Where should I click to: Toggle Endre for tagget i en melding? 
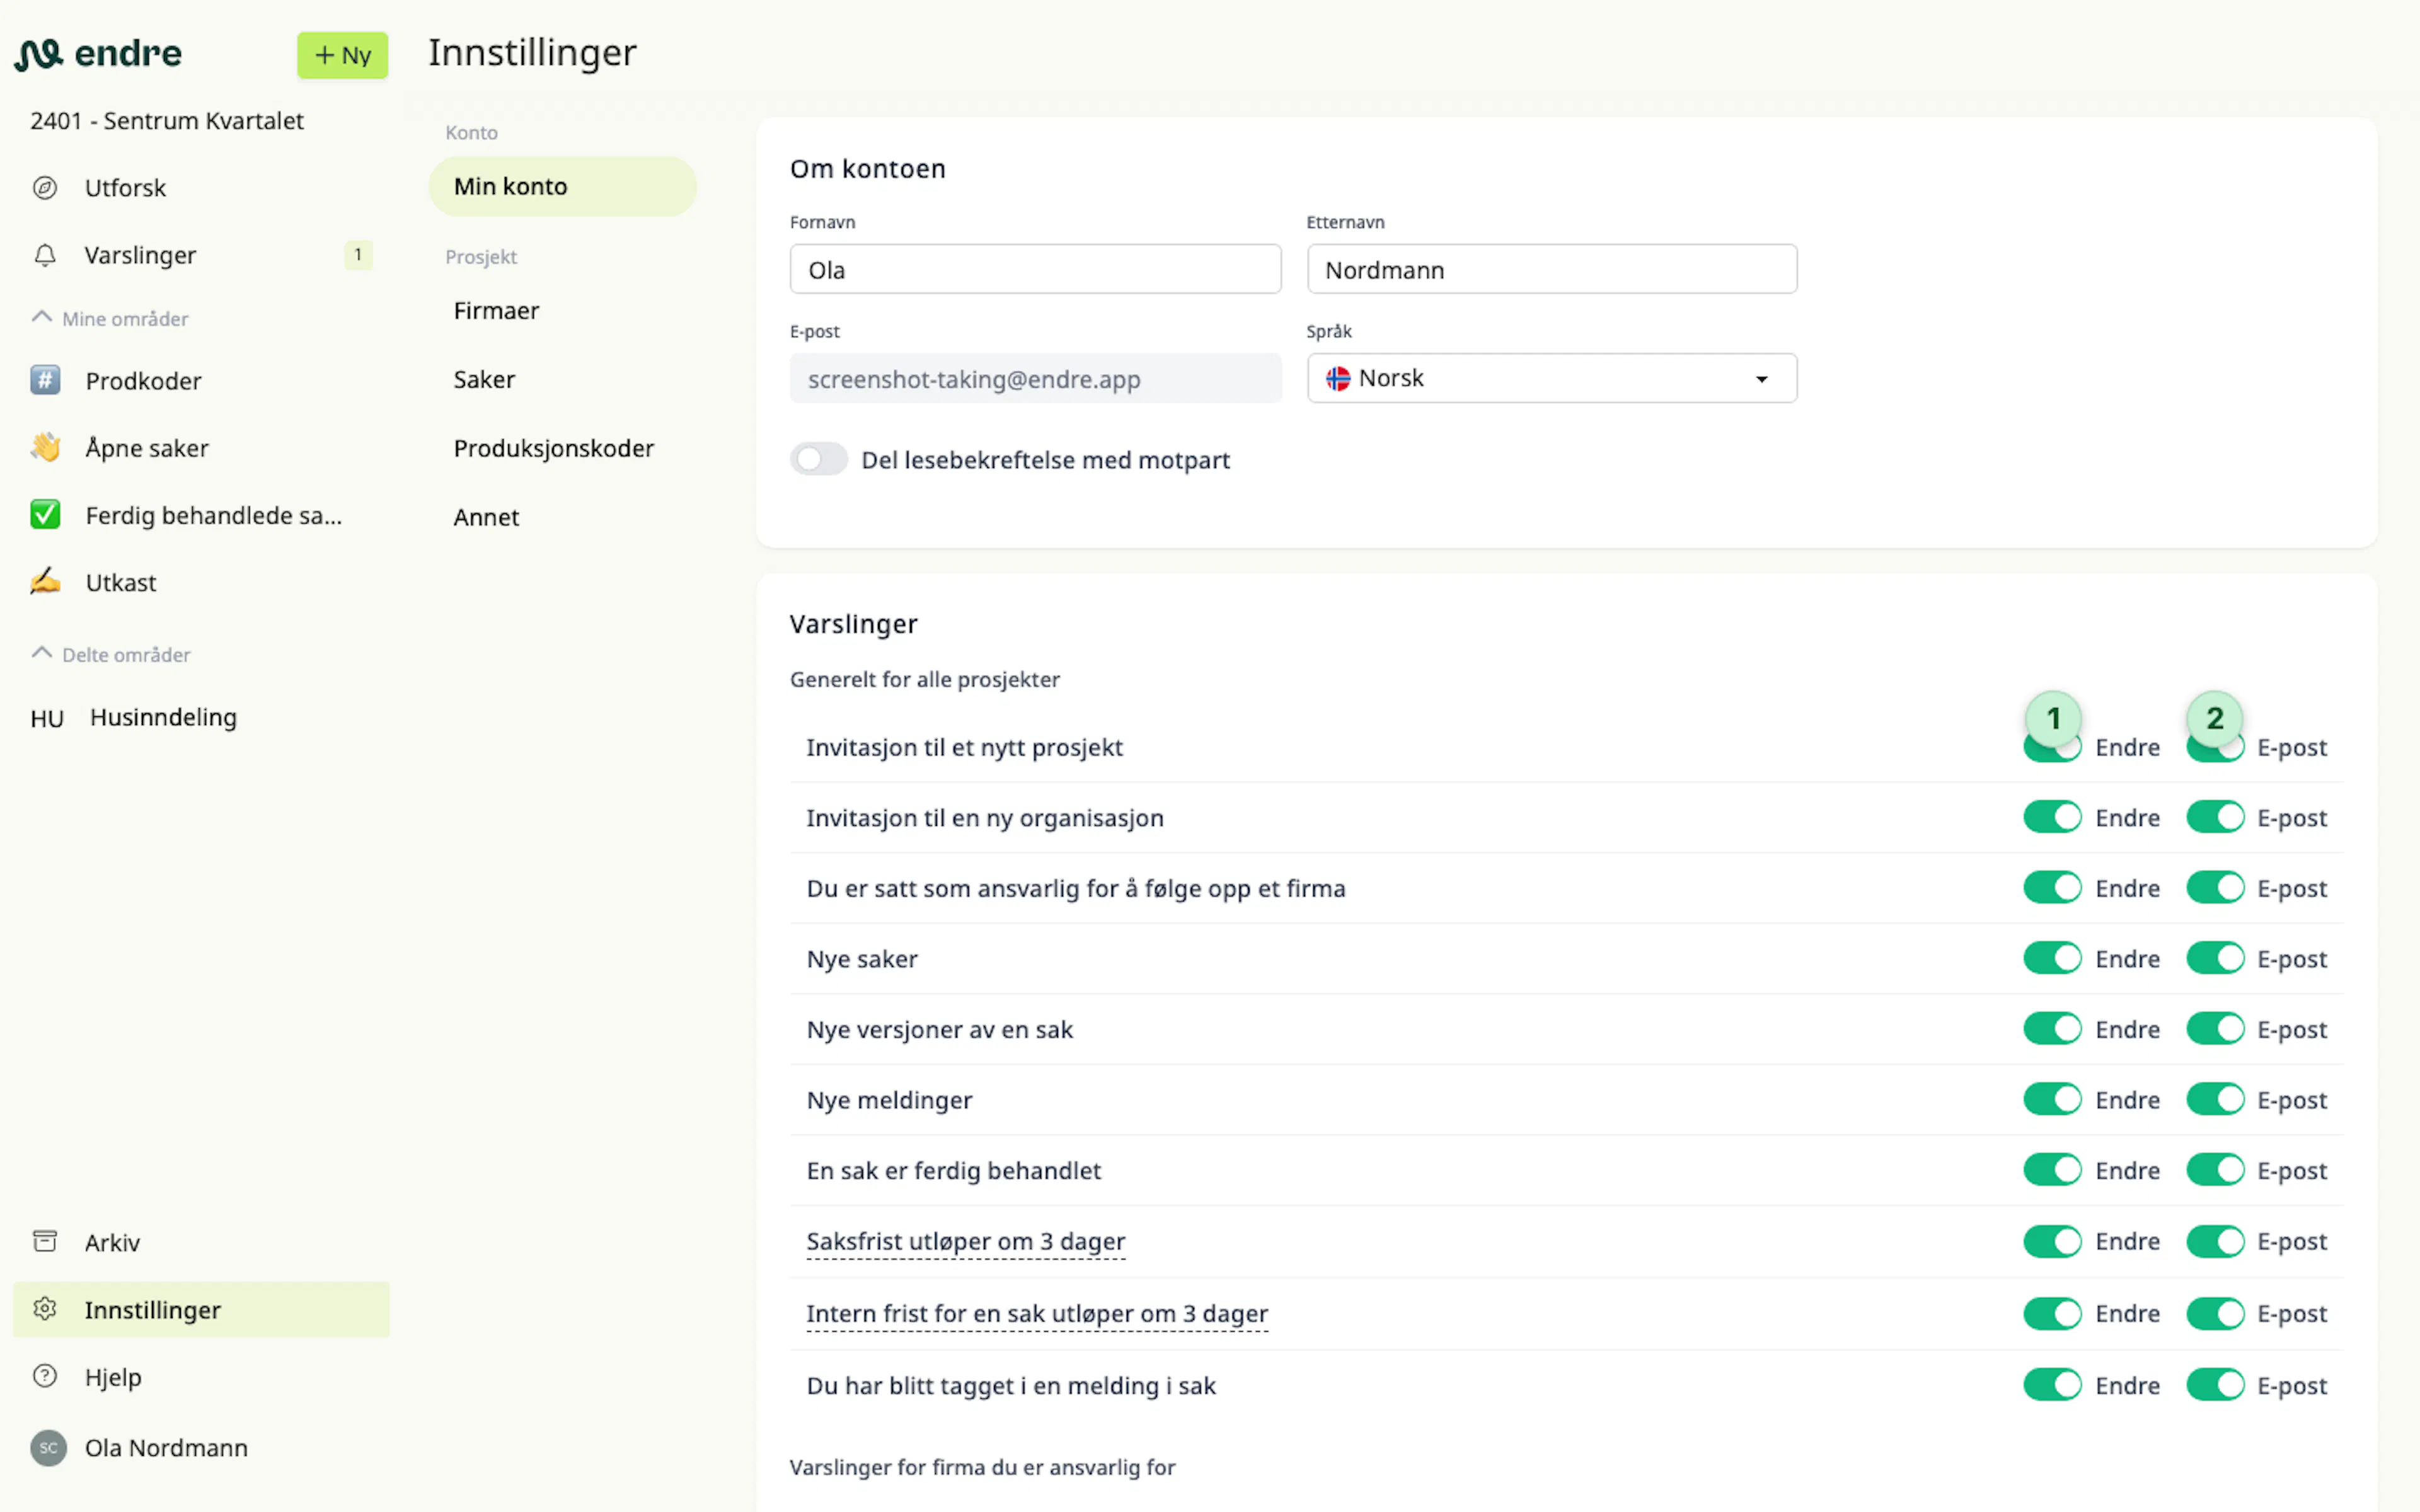click(2052, 1385)
